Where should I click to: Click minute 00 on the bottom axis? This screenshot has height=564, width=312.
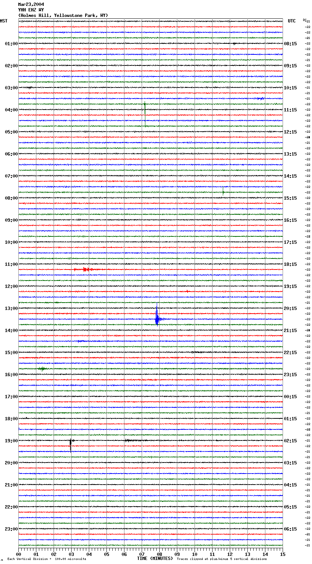click(x=18, y=554)
